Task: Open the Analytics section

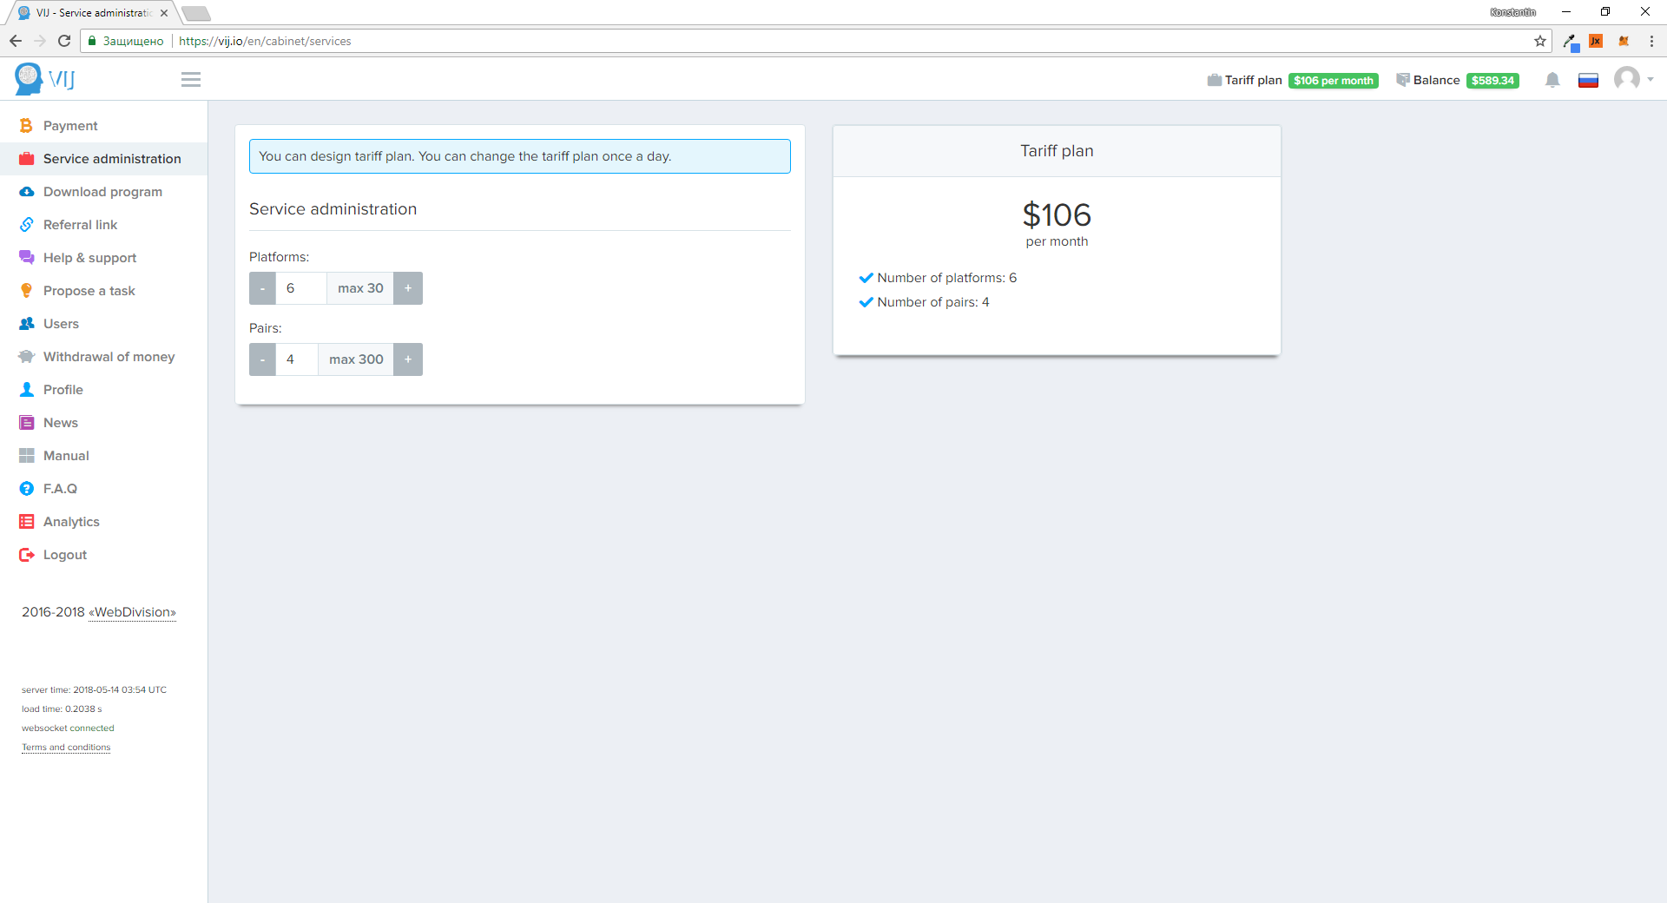Action: point(71,522)
